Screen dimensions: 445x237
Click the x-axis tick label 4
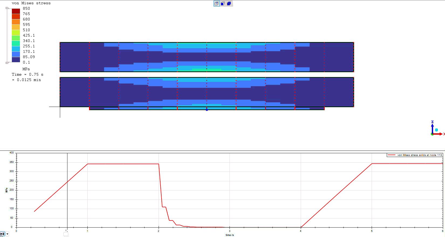click(x=301, y=231)
